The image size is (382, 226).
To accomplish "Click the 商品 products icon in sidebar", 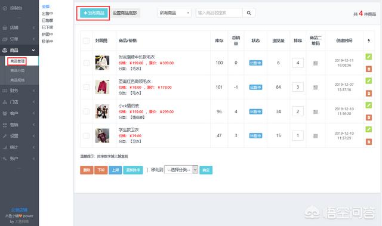I will click(x=5, y=50).
